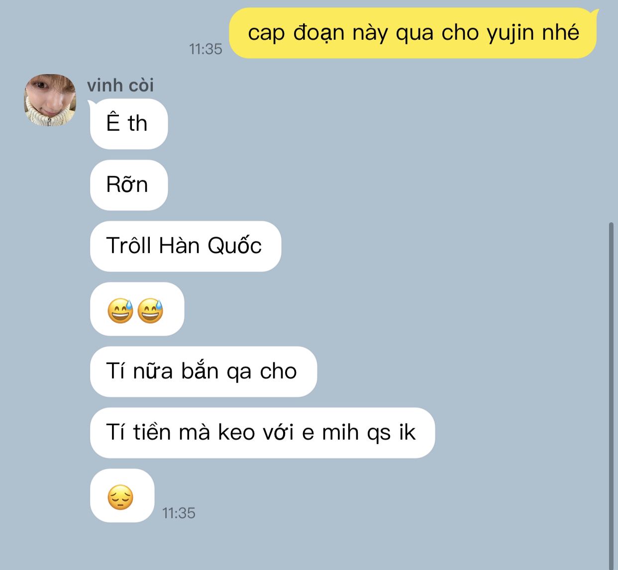Viewport: 618px width, 570px height.
Task: Tap the 'Ê th' message bubble
Action: [129, 124]
